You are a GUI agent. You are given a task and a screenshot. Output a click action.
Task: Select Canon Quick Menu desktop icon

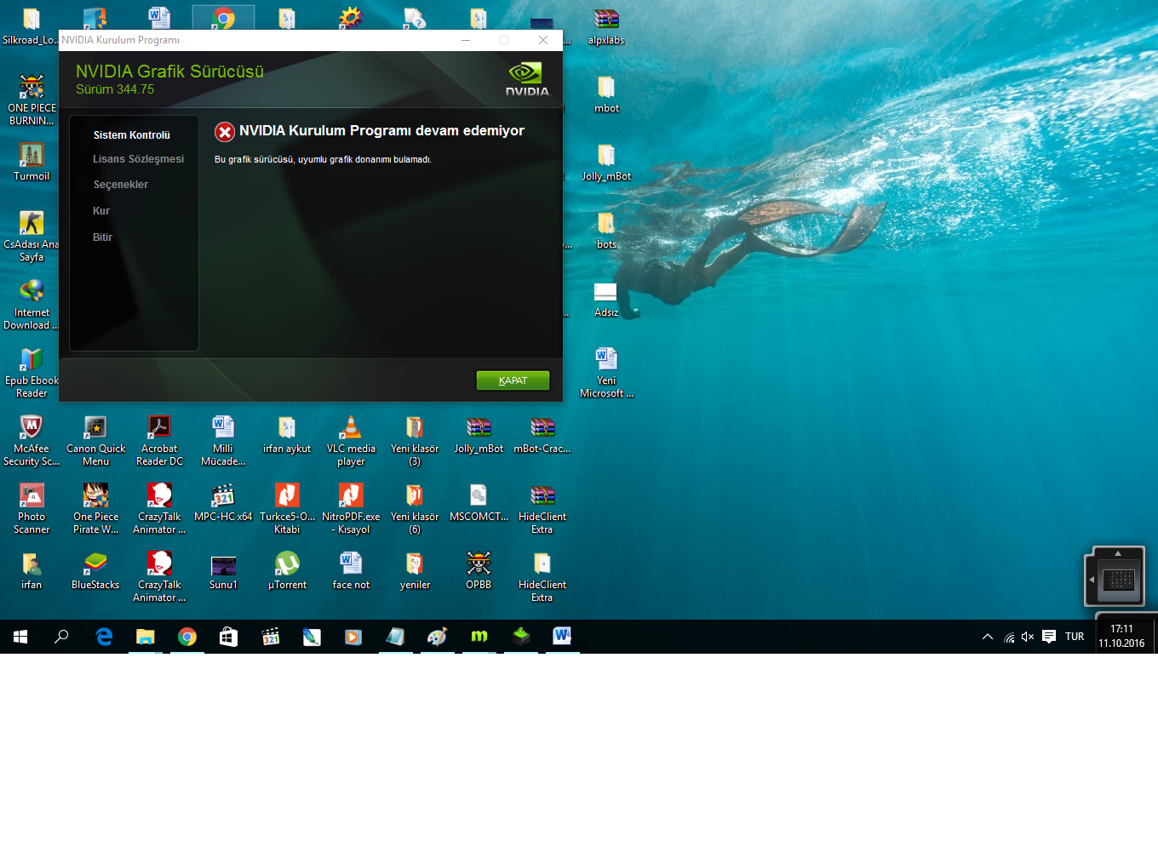tap(95, 440)
